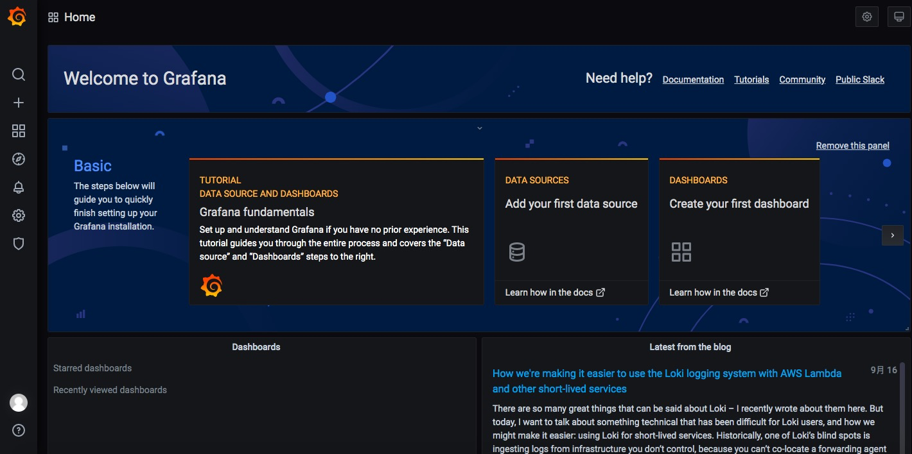The width and height of the screenshot is (912, 454).
Task: Click the squares icon in Dashboards card
Action: 681,251
